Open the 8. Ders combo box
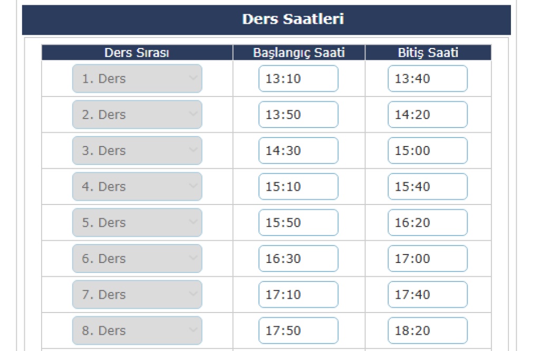Image resolution: width=540 pixels, height=351 pixels. pos(137,330)
